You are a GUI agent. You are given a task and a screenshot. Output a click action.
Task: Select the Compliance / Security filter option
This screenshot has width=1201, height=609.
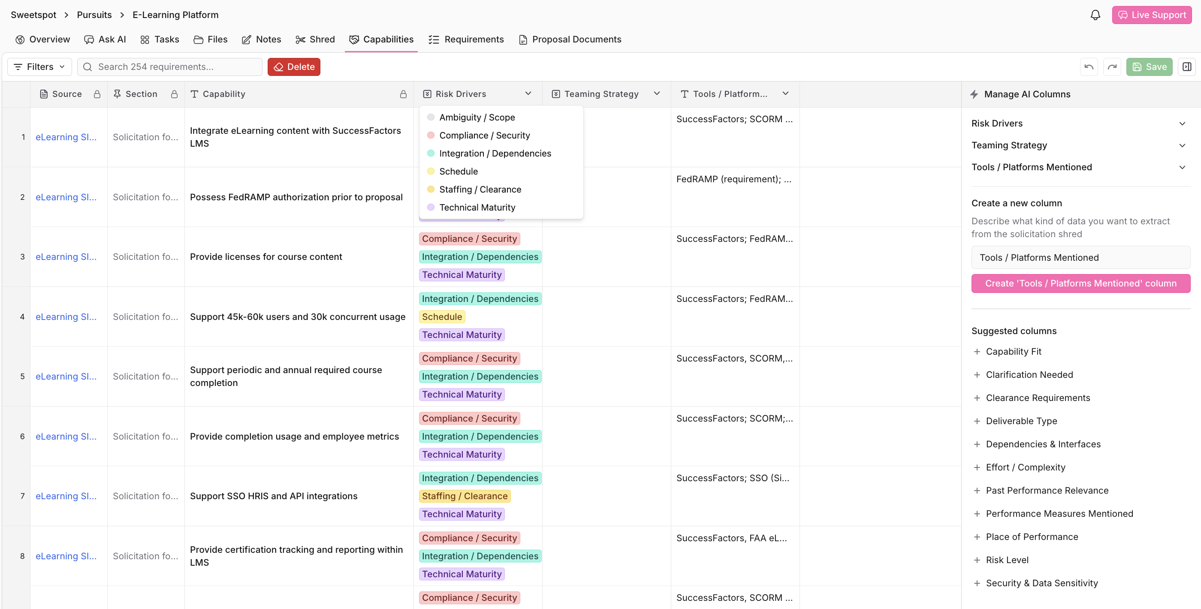click(484, 135)
